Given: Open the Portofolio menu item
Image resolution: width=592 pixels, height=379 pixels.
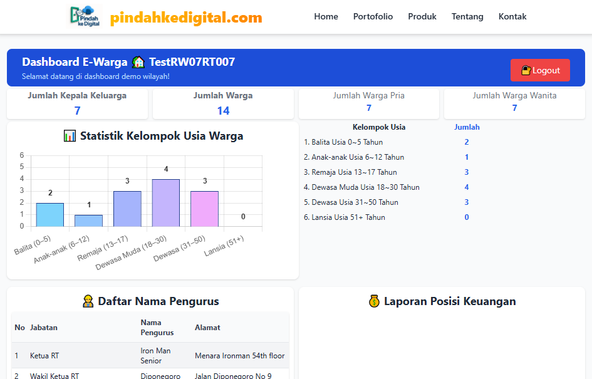Looking at the screenshot, I should pyautogui.click(x=373, y=17).
